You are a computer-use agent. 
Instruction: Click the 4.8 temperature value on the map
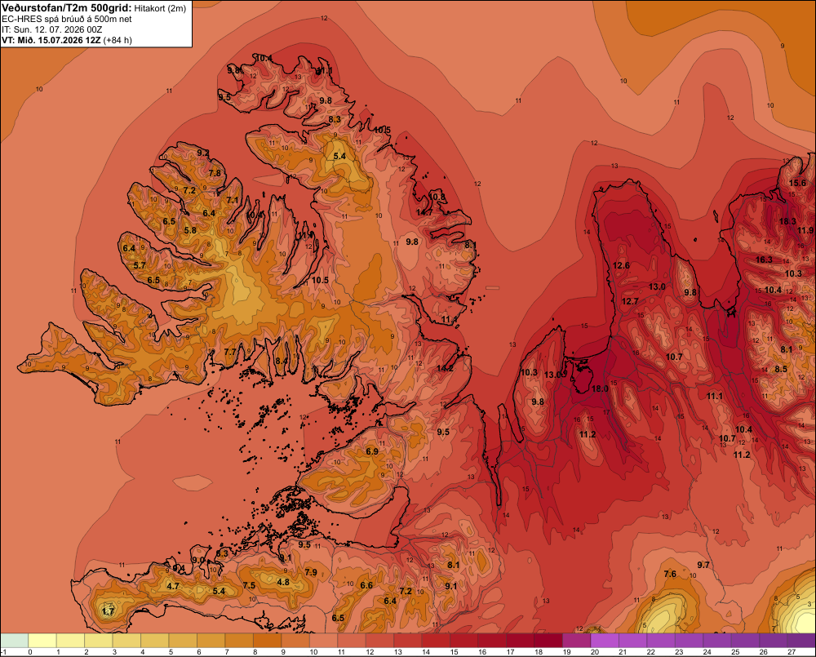click(x=283, y=582)
